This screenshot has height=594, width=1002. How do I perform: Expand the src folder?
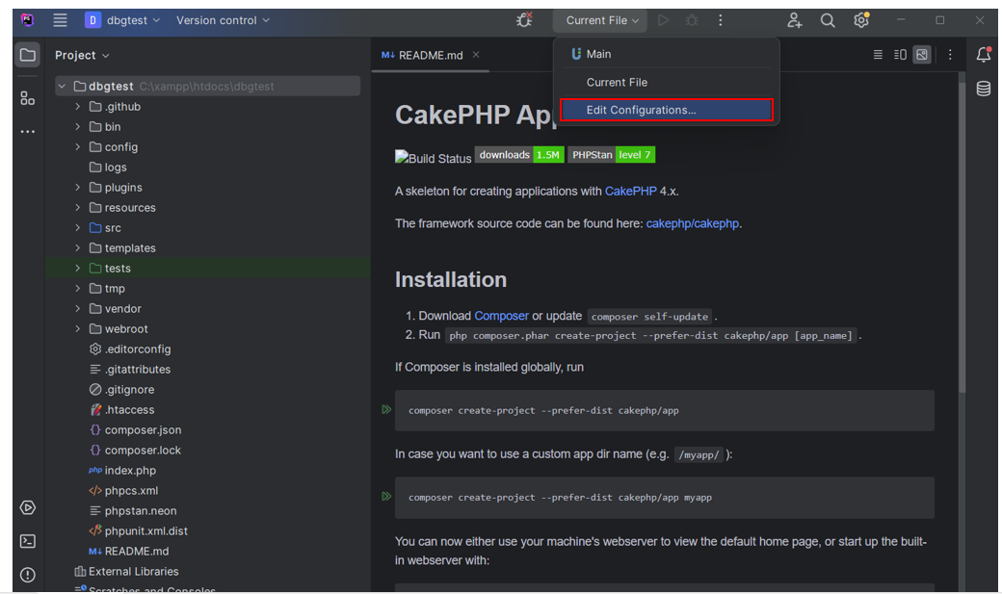coord(77,228)
